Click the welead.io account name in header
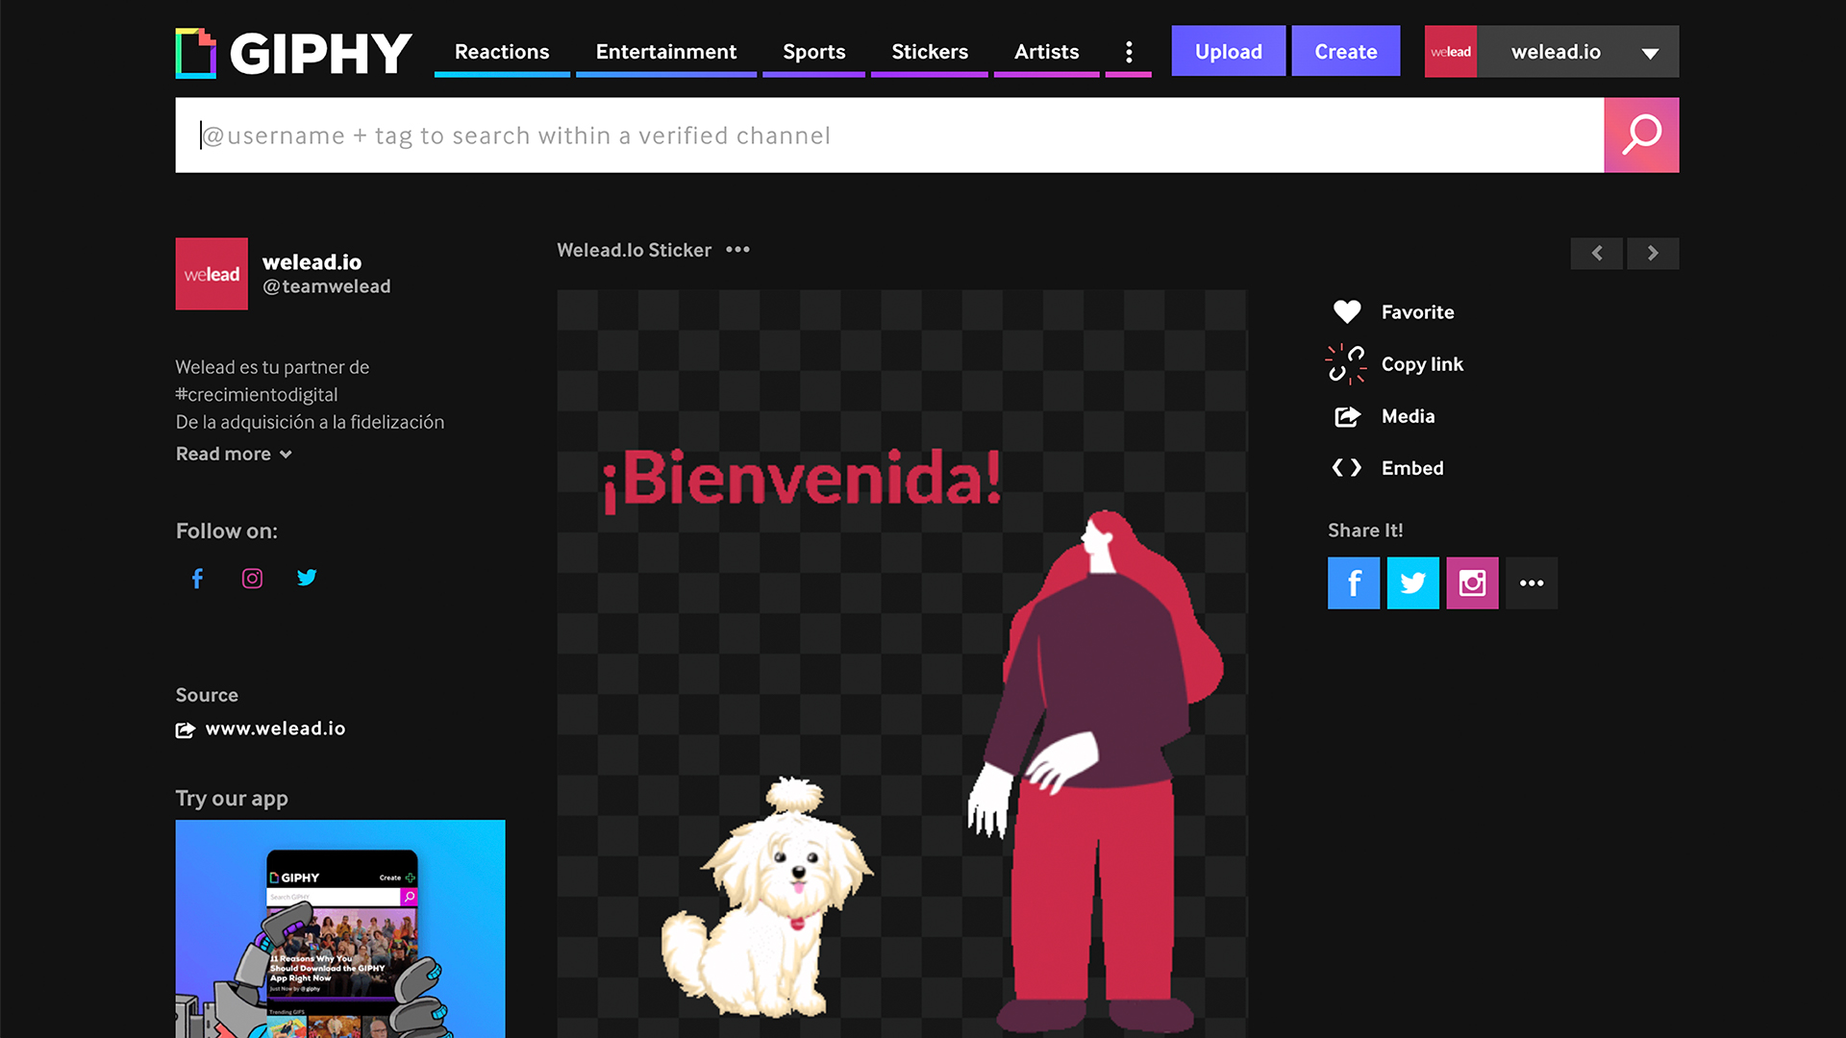Viewport: 1846px width, 1038px height. point(1556,52)
